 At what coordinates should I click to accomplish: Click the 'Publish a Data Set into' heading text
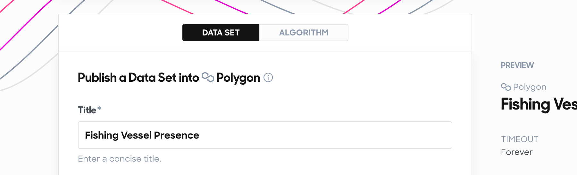[138, 78]
